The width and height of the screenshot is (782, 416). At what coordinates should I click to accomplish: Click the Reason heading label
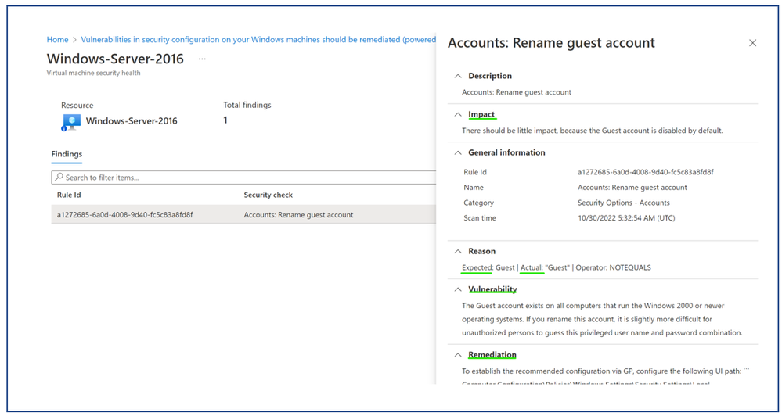[481, 251]
